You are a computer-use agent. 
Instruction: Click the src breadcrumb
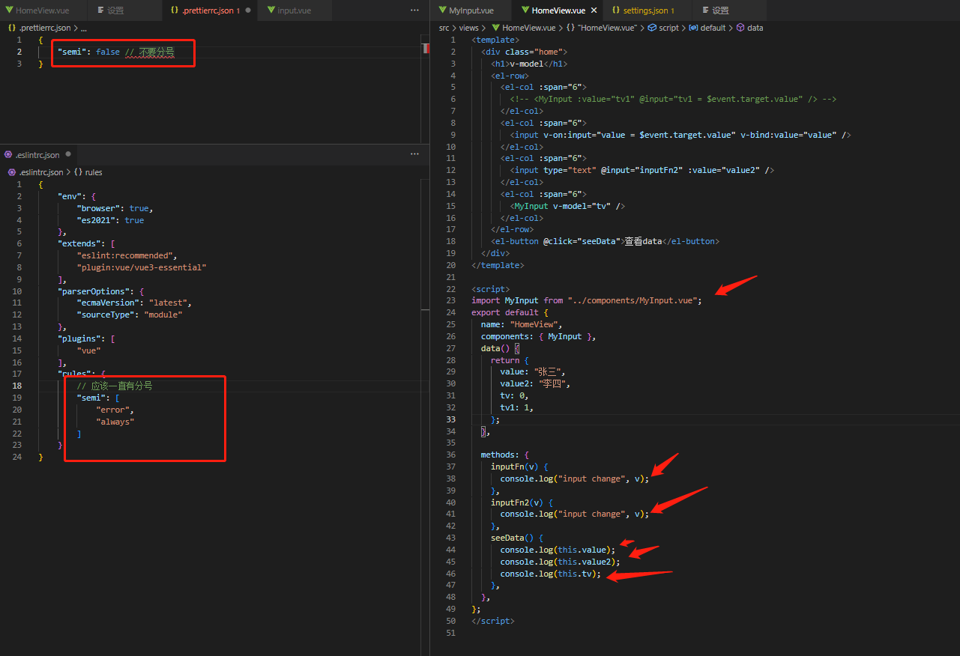point(444,28)
